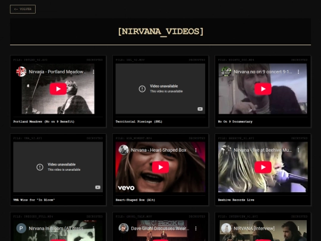Click the [NIRVANA_VIDEOS] page heading

pos(160,32)
